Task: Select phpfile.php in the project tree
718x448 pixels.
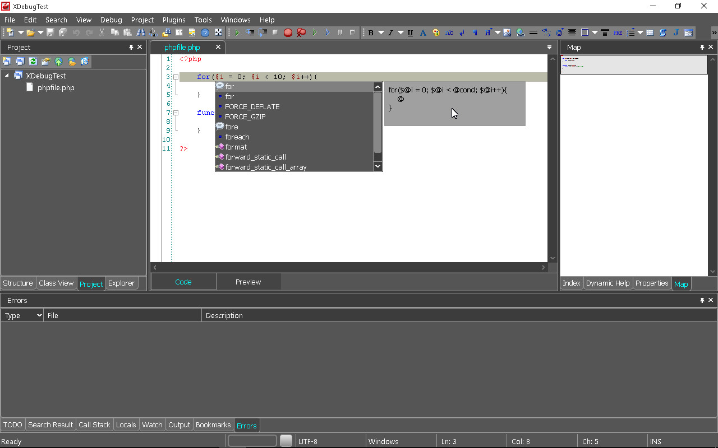Action: [x=56, y=88]
